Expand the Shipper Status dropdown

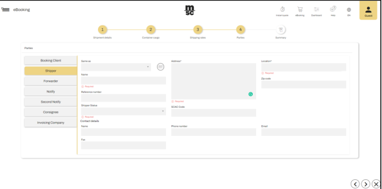[123, 111]
